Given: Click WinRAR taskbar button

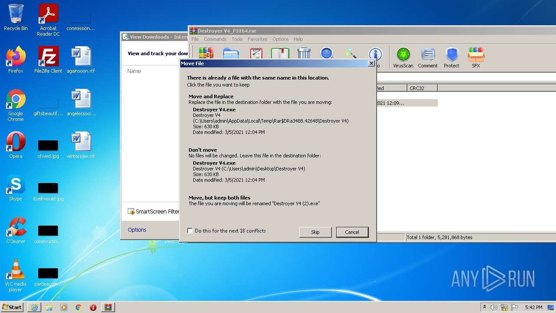Looking at the screenshot, I should 108,307.
